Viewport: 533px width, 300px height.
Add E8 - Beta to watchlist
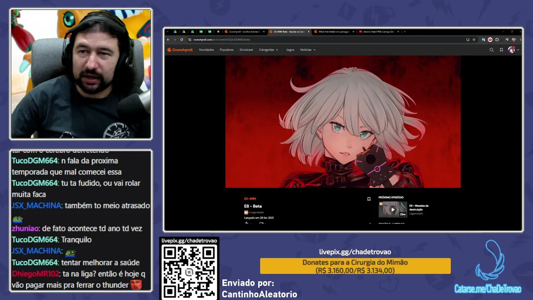pos(369,199)
